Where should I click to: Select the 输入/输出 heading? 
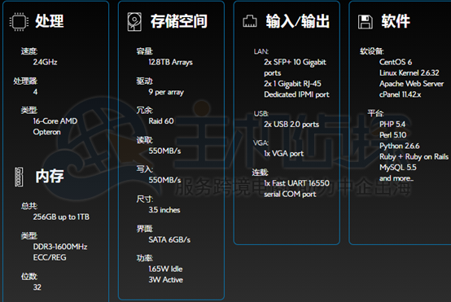pos(298,21)
